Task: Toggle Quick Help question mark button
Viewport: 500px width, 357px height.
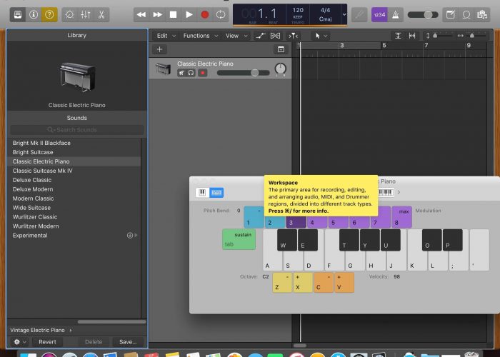Action: pyautogui.click(x=49, y=15)
